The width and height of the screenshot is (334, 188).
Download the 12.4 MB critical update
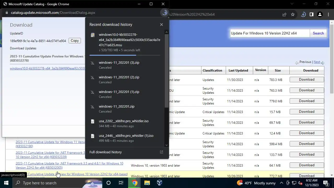pyautogui.click(x=307, y=133)
